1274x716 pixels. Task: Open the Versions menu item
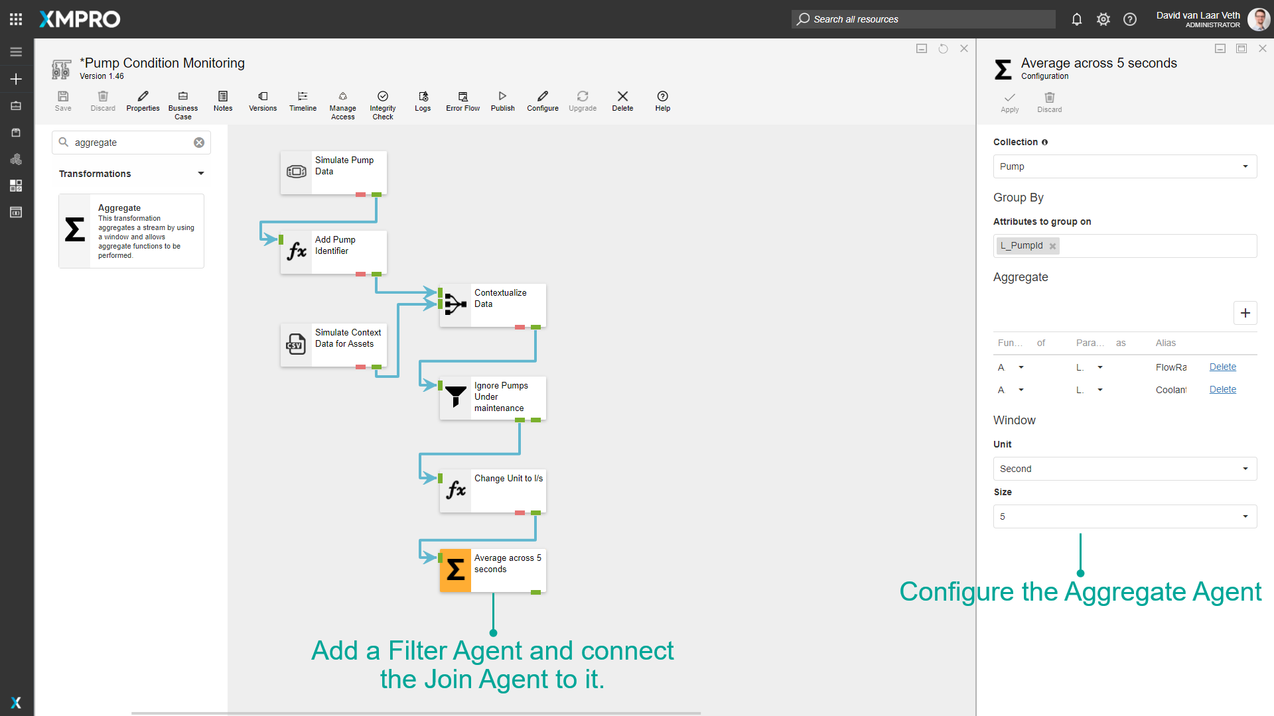[263, 97]
